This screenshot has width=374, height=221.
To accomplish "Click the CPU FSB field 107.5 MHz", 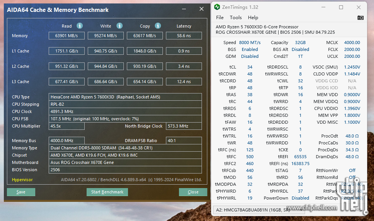I will coord(125,119).
